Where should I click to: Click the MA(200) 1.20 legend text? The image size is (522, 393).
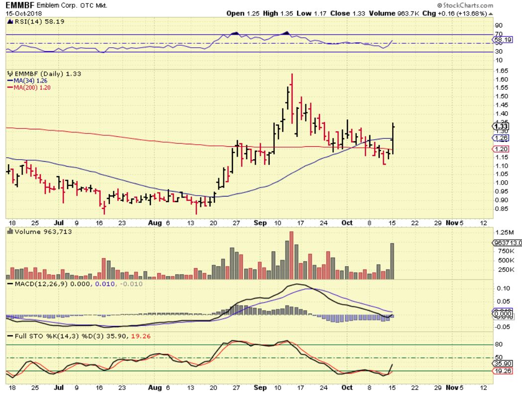pos(32,88)
